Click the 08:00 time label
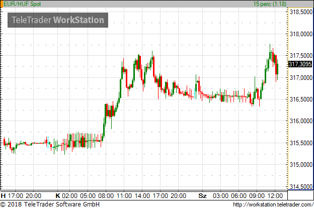 pos(106,195)
